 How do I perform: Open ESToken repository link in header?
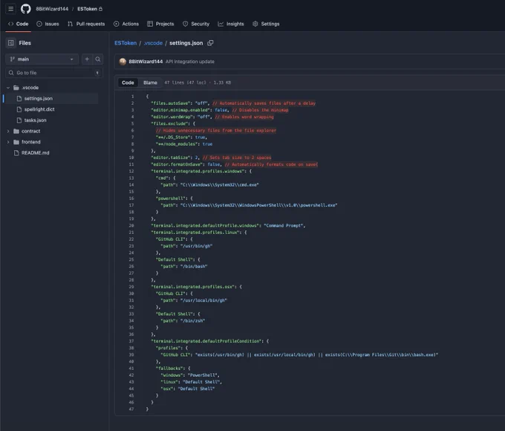(87, 9)
